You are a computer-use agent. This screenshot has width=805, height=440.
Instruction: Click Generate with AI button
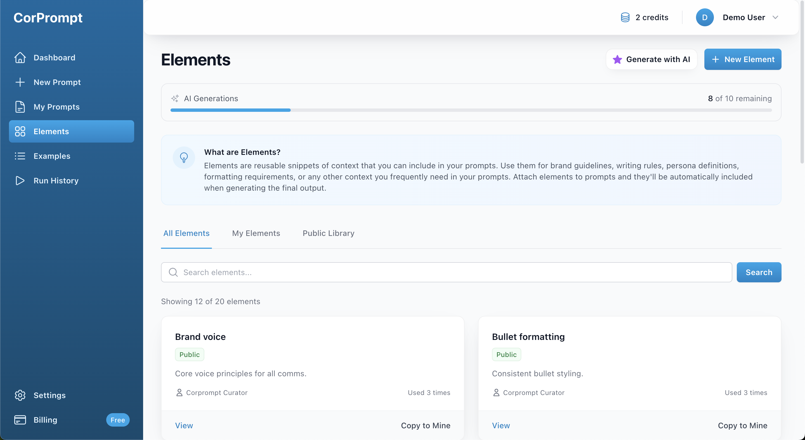pos(651,59)
